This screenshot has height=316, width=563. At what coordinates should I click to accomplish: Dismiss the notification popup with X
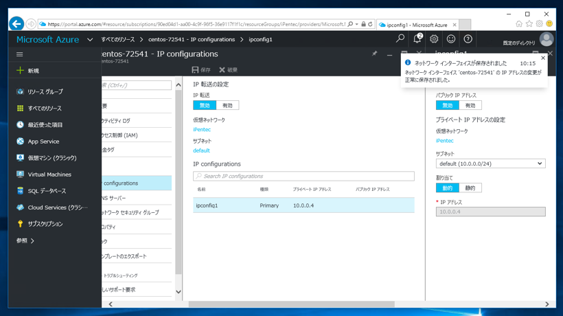(x=543, y=58)
